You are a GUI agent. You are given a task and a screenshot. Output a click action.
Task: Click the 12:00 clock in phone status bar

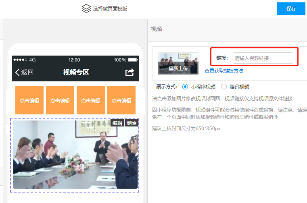[x=74, y=60]
